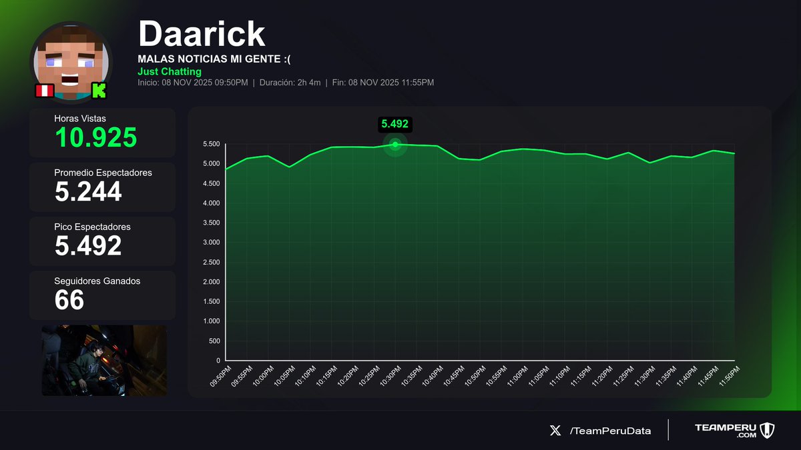Viewport: 801px width, 450px height.
Task: Click the Seguidores Ganados label
Action: click(97, 281)
